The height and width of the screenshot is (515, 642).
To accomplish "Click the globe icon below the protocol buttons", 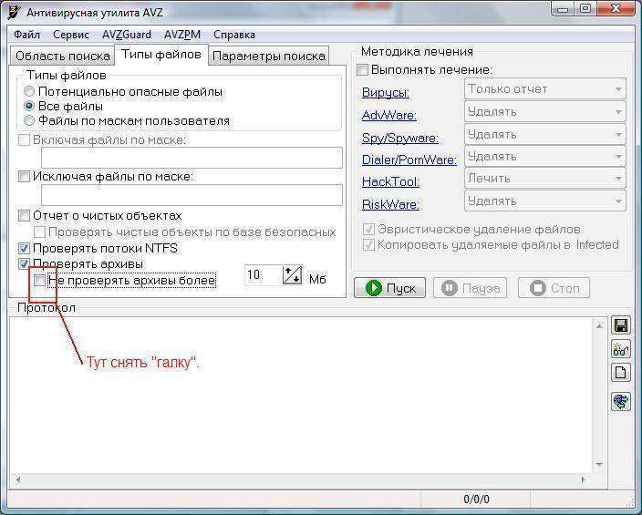I will 621,401.
